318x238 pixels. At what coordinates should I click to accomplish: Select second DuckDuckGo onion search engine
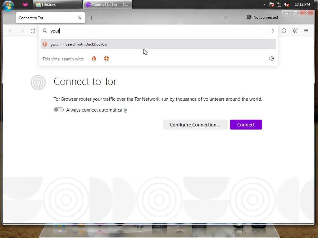click(x=107, y=59)
